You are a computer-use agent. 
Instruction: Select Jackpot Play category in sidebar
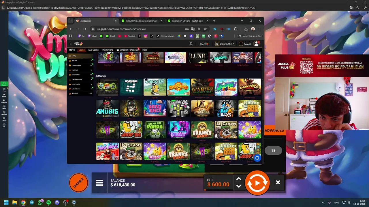coord(80,75)
